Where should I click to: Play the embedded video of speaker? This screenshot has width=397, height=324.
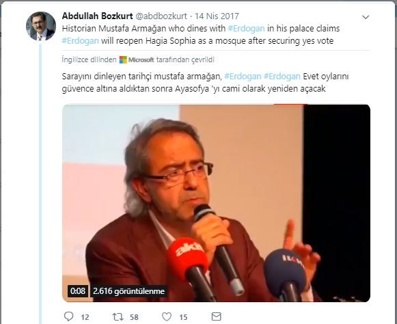point(216,203)
